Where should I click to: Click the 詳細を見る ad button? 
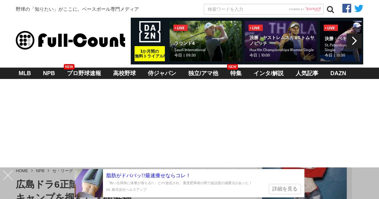coord(285,189)
